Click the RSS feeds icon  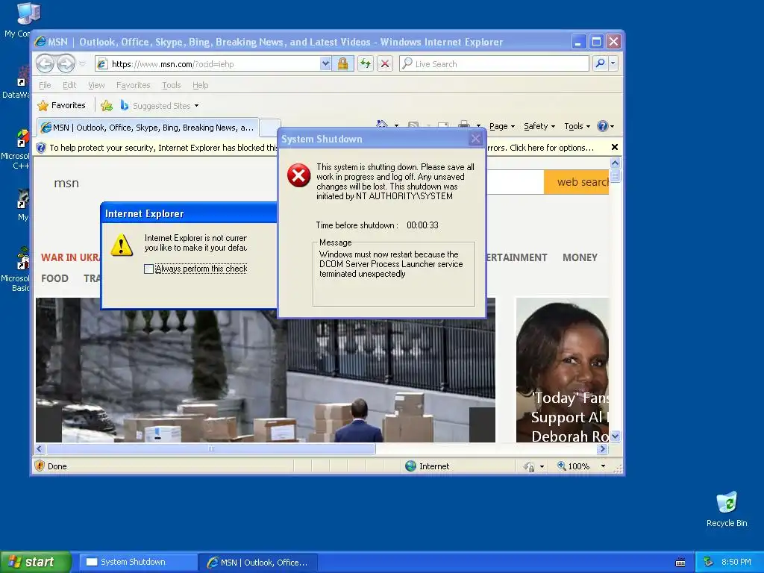[413, 125]
